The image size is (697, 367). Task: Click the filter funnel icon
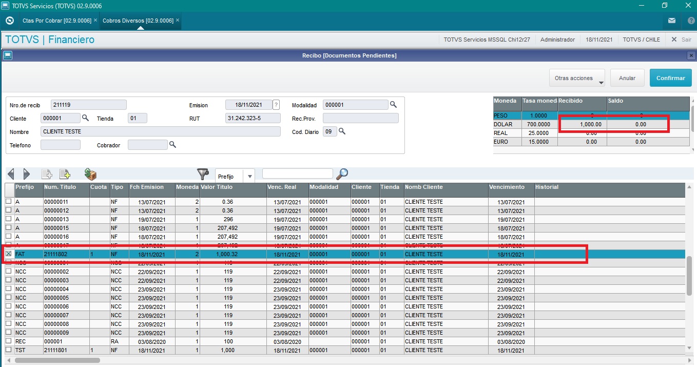pyautogui.click(x=203, y=175)
